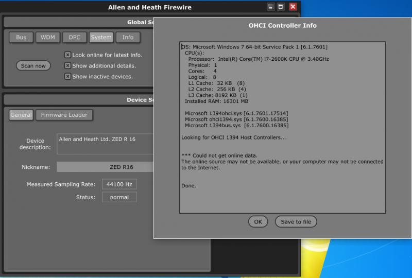Click the L3 Cache: 8192 KB line
Image resolution: width=412 pixels, height=278 pixels.
pyautogui.click(x=218, y=95)
